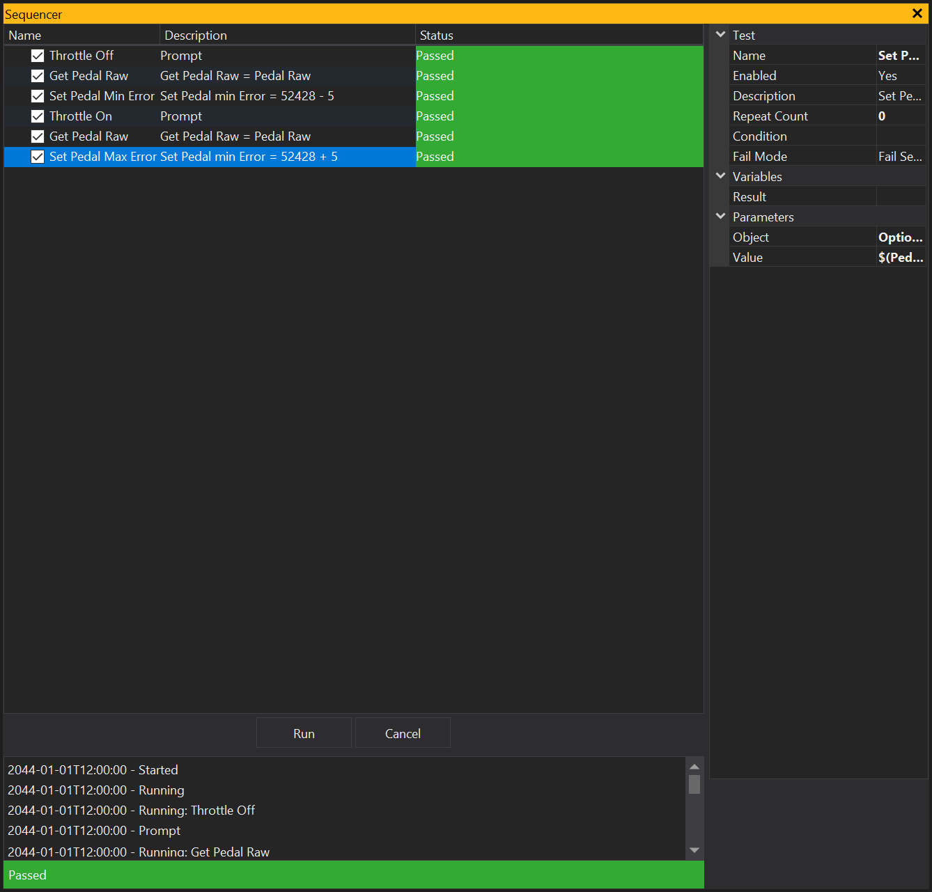
Task: Collapse the Parameters property section
Action: click(x=721, y=217)
